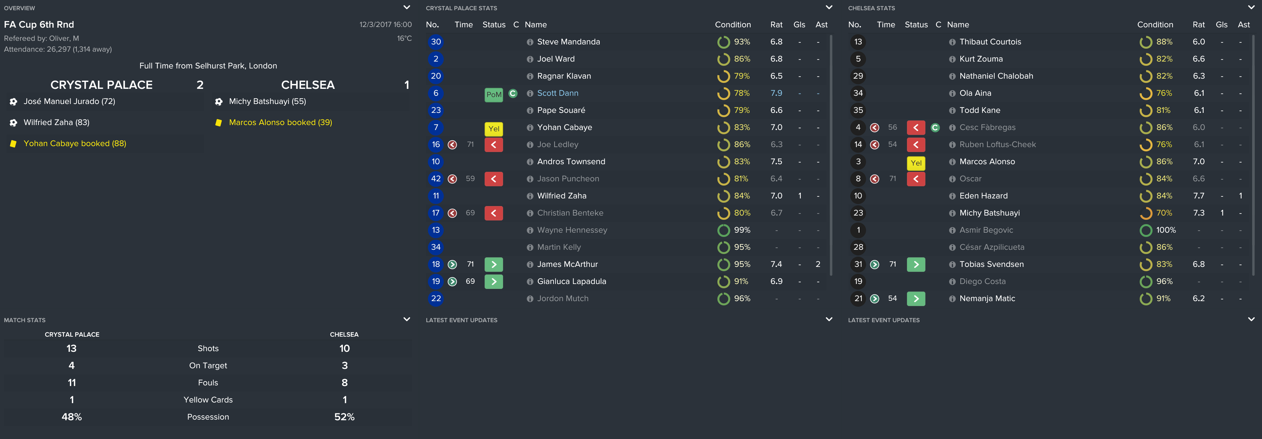Click the PoM badge for Scott Dann
Viewport: 1262px width, 439px height.
[x=493, y=94]
